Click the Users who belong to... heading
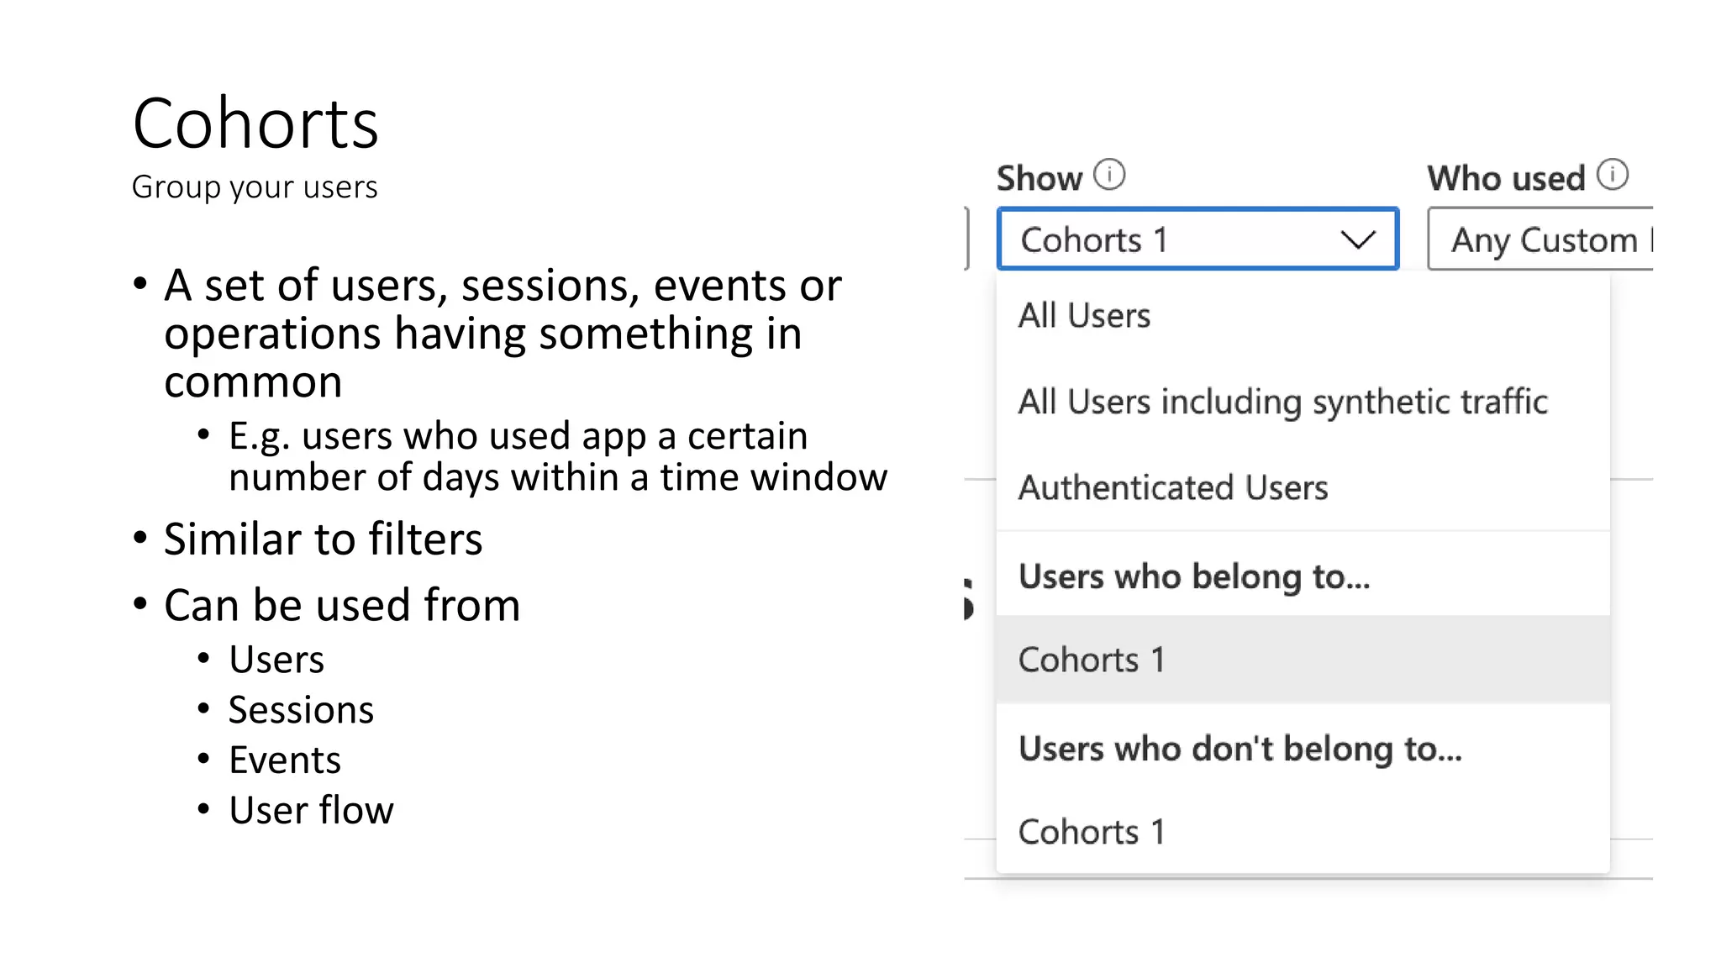Screen dimensions: 1721x968 pos(1194,576)
